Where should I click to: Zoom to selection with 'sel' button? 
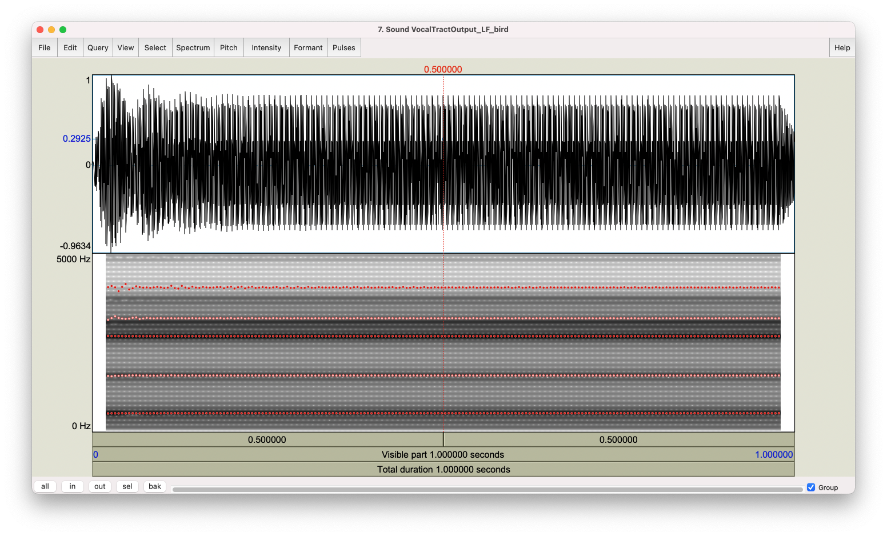point(127,486)
